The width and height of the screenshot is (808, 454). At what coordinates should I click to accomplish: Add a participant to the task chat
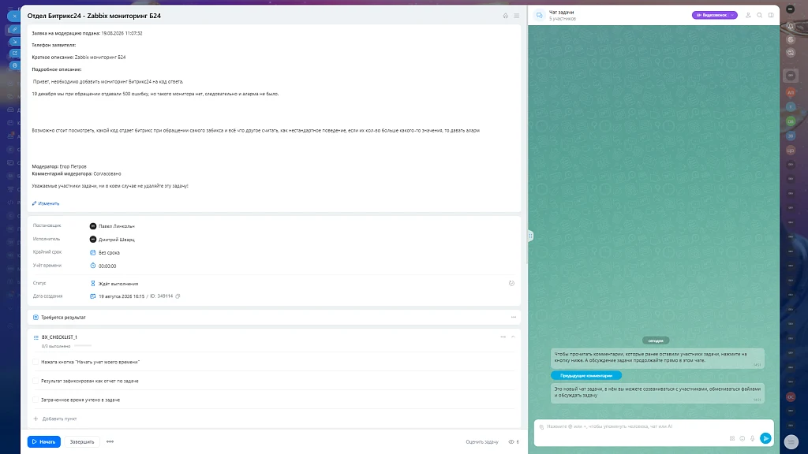(x=748, y=16)
